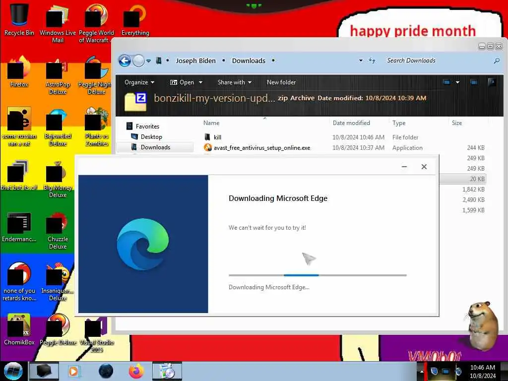Image resolution: width=508 pixels, height=381 pixels.
Task: Launch Plants vs Zombies shortcut
Action: click(96, 127)
